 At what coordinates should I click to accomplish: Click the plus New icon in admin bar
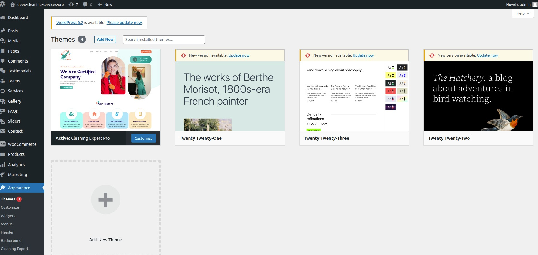[x=100, y=4]
